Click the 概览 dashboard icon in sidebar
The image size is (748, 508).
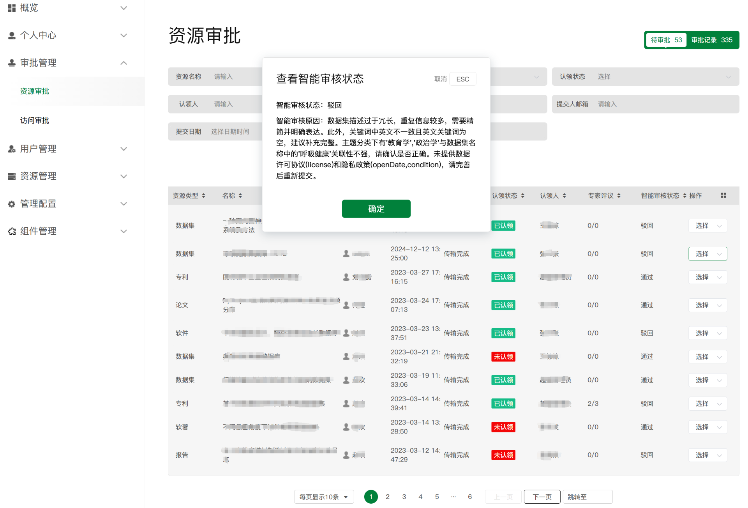coord(12,8)
